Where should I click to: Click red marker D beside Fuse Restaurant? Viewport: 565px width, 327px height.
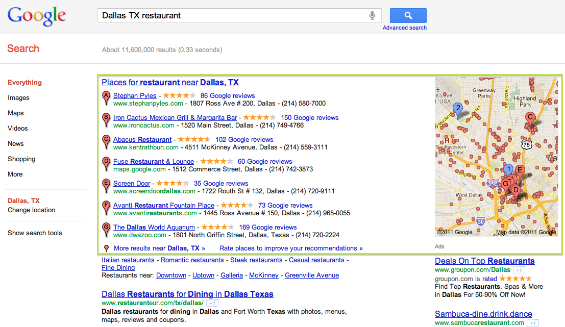(x=106, y=163)
